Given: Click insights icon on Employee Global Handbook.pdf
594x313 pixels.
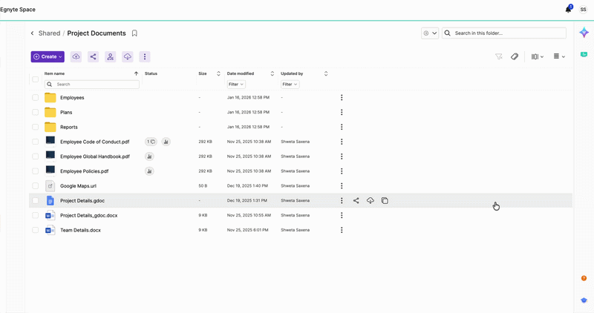Looking at the screenshot, I should pyautogui.click(x=149, y=156).
